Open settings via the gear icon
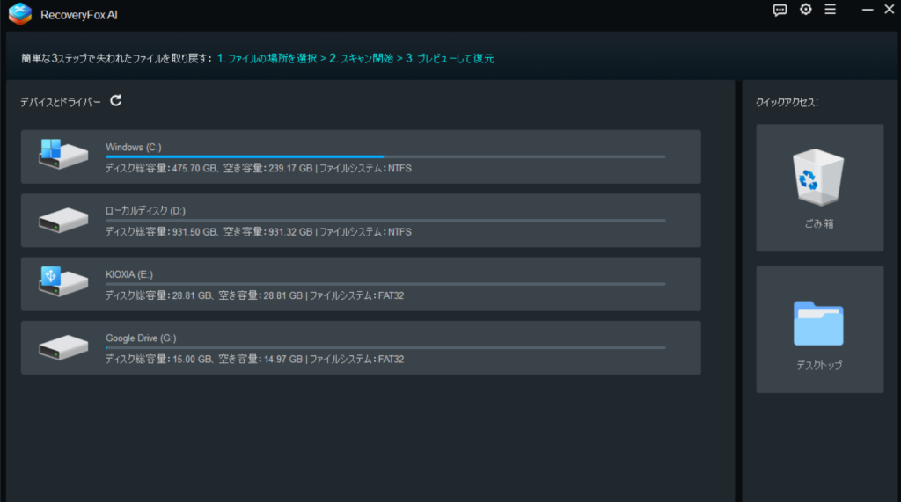 [x=805, y=10]
